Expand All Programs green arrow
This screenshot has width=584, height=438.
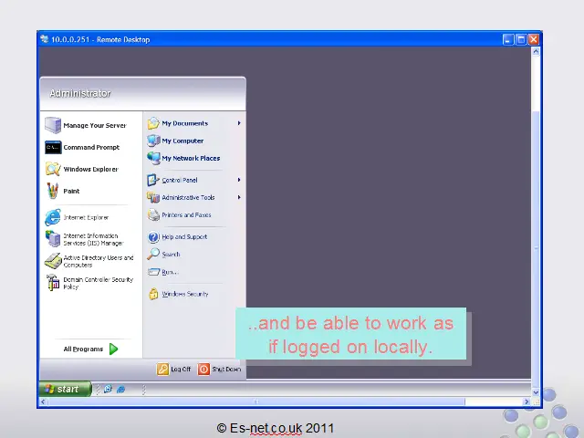point(113,349)
